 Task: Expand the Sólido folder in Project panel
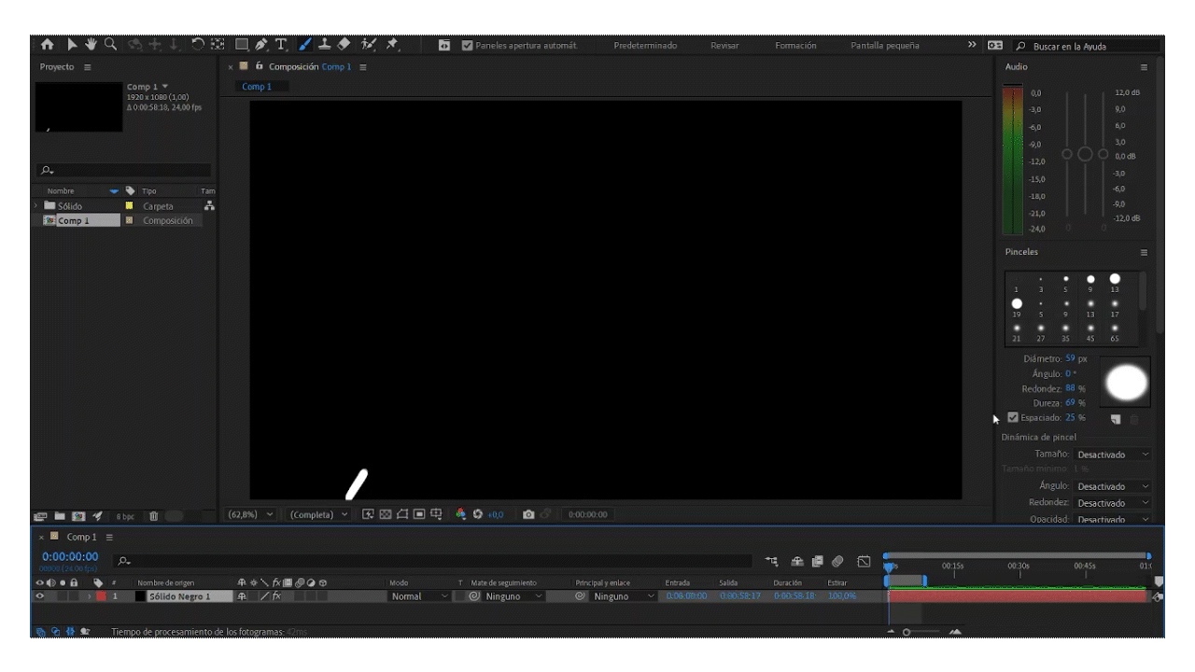tap(37, 205)
